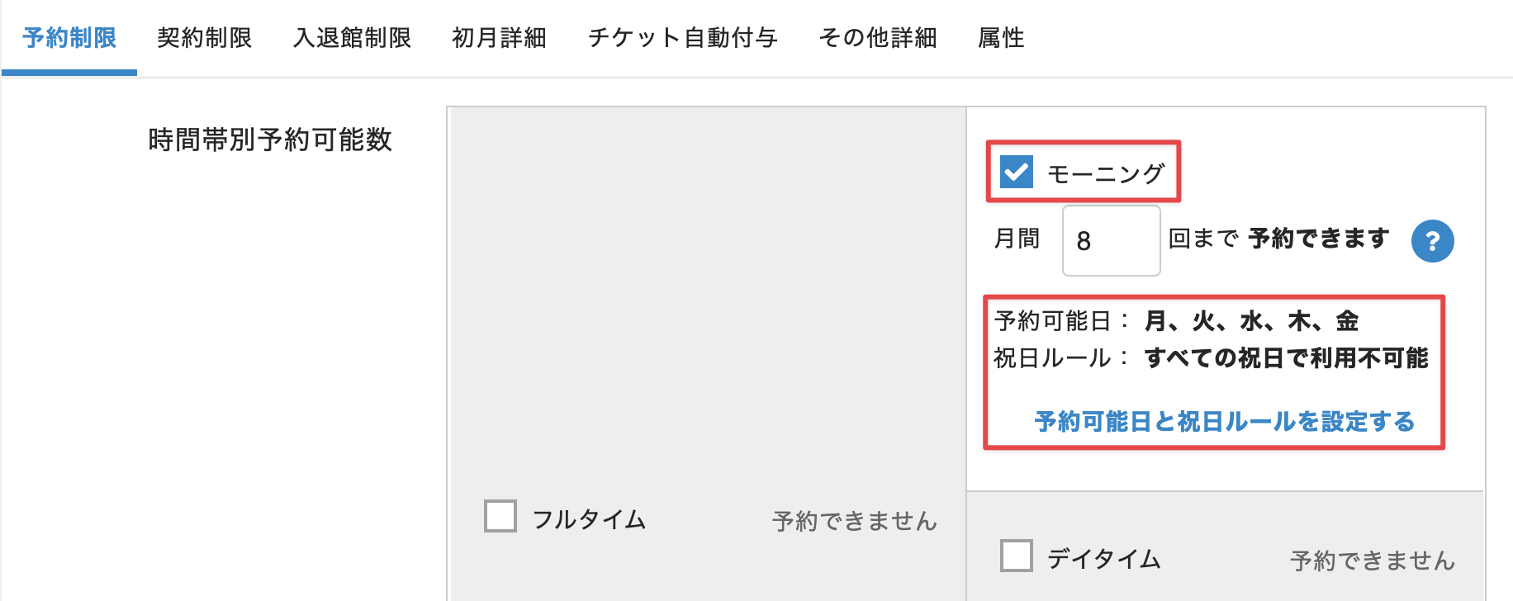Click the すべての祝日で利用不可能 holiday rule text
The image size is (1513, 601).
point(1286,358)
